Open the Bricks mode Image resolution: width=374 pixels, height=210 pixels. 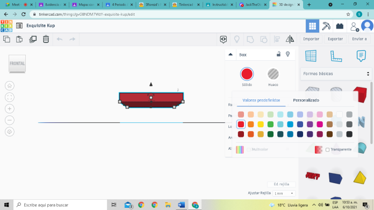[340, 26]
